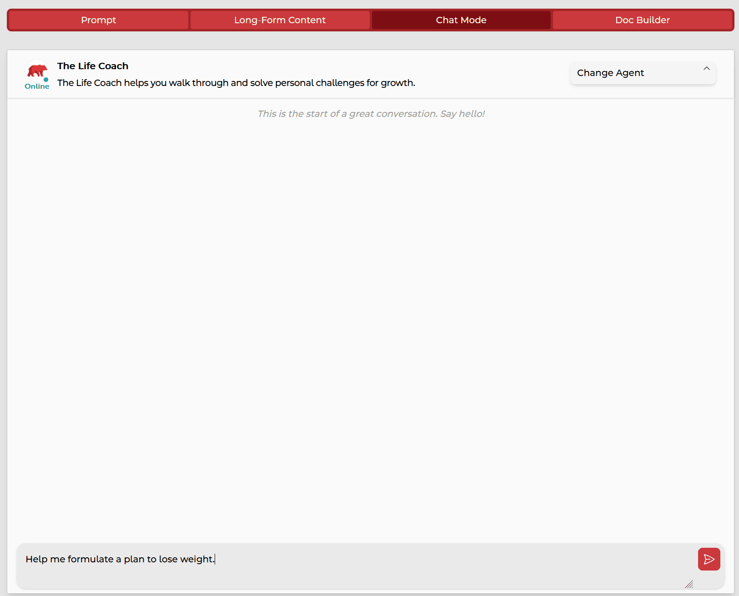This screenshot has width=739, height=596.
Task: Click the "The Life Coach" agent name
Action: tap(92, 66)
